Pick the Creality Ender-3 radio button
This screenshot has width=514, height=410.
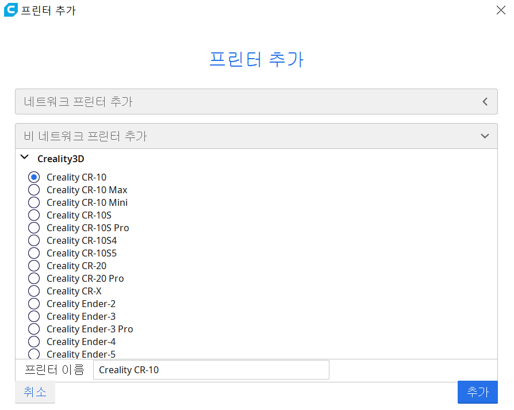[x=34, y=317]
